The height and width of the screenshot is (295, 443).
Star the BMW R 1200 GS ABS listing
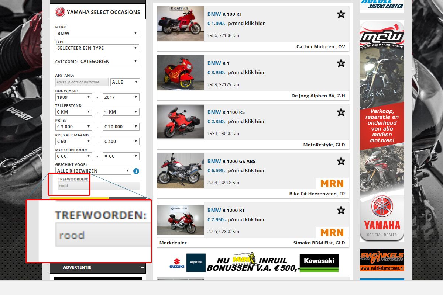(341, 162)
